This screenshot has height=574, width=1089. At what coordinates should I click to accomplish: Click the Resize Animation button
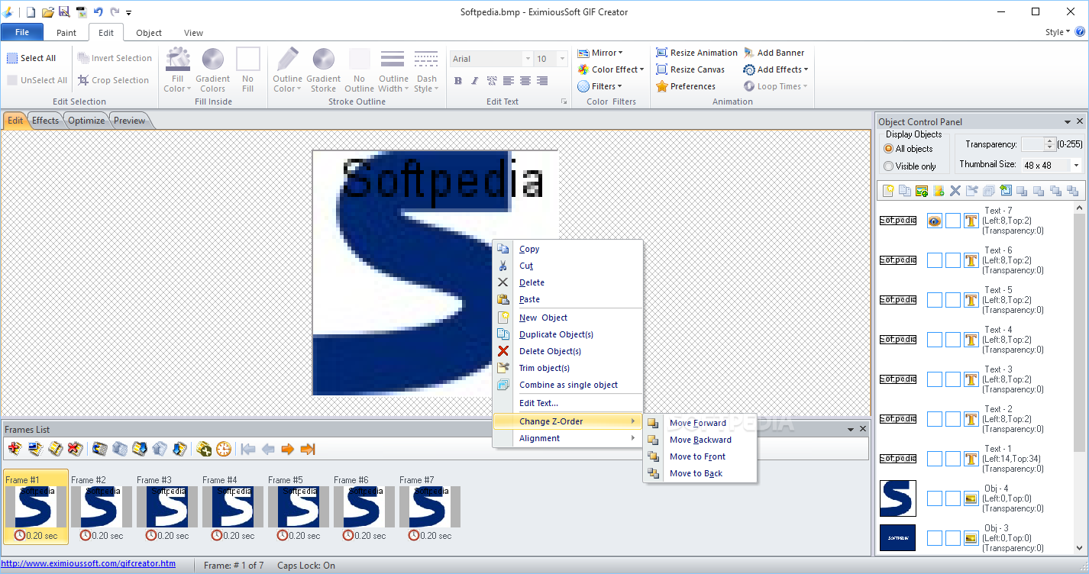pyautogui.click(x=696, y=53)
